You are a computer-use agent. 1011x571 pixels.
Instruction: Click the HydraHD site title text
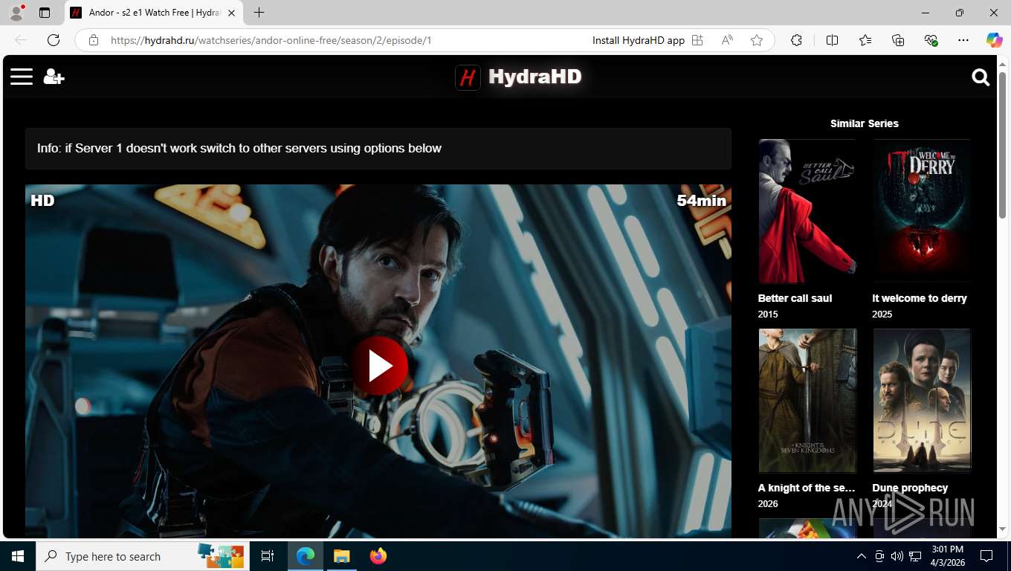point(535,77)
